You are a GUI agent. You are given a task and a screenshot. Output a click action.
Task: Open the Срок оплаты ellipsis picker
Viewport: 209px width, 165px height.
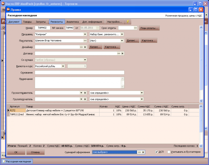[x=135, y=28]
